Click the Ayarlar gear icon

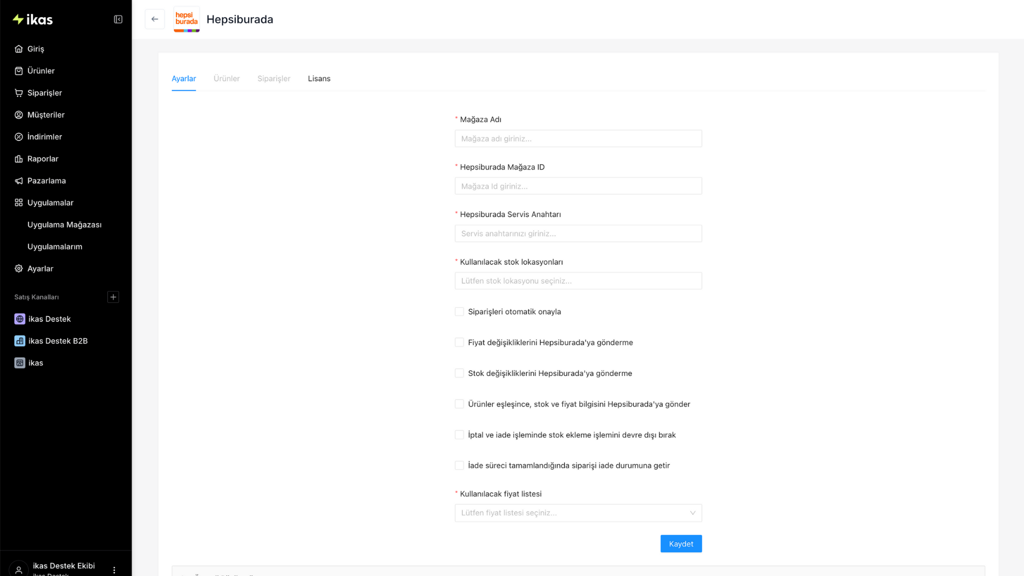(x=19, y=269)
